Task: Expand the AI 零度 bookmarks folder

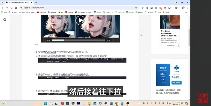Action: [x=149, y=12]
